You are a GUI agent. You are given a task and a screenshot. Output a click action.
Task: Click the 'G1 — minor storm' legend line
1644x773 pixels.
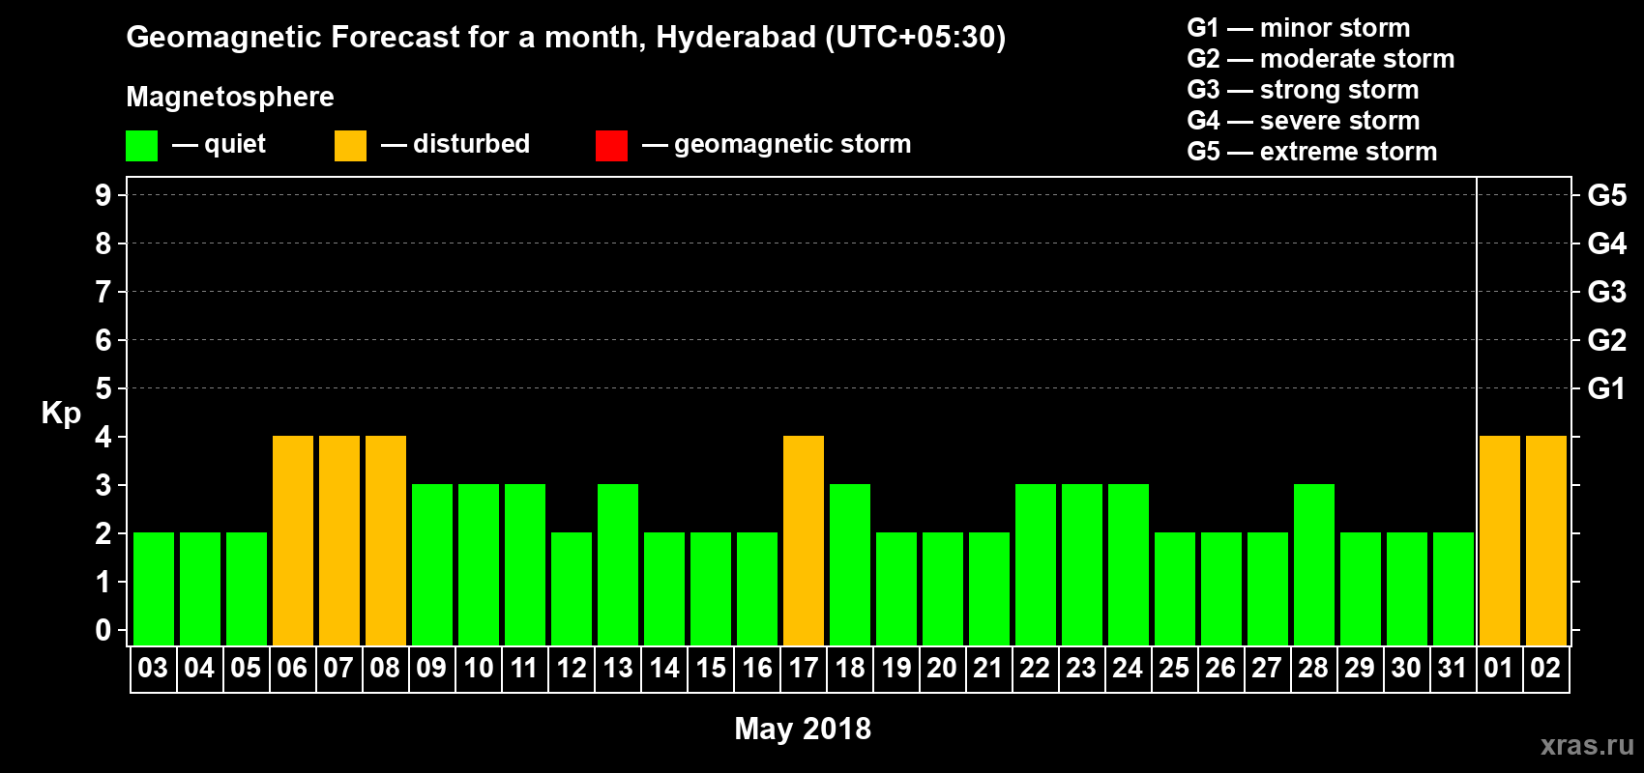pyautogui.click(x=1299, y=28)
